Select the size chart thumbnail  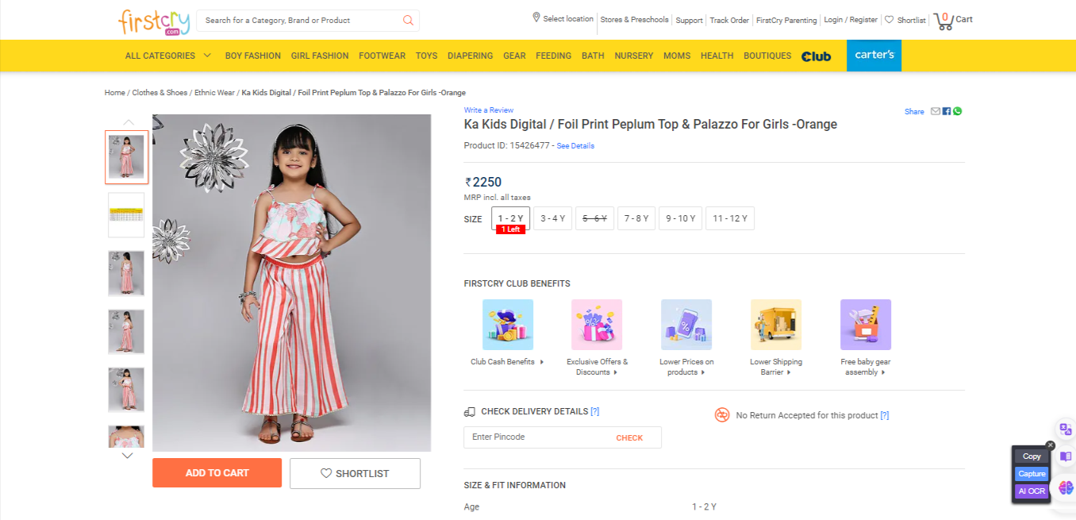click(126, 215)
